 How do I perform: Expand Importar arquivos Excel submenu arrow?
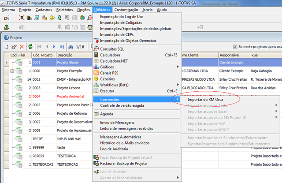tap(276, 111)
